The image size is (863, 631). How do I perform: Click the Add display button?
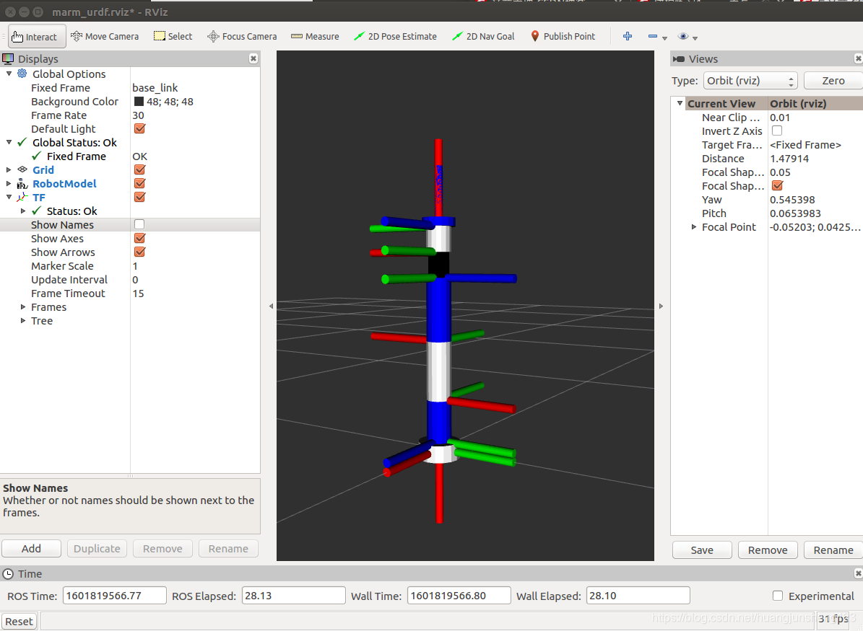click(x=31, y=549)
